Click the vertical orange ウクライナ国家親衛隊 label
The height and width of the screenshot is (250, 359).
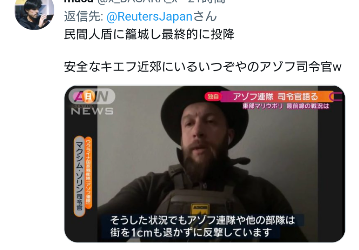[x=88, y=173]
